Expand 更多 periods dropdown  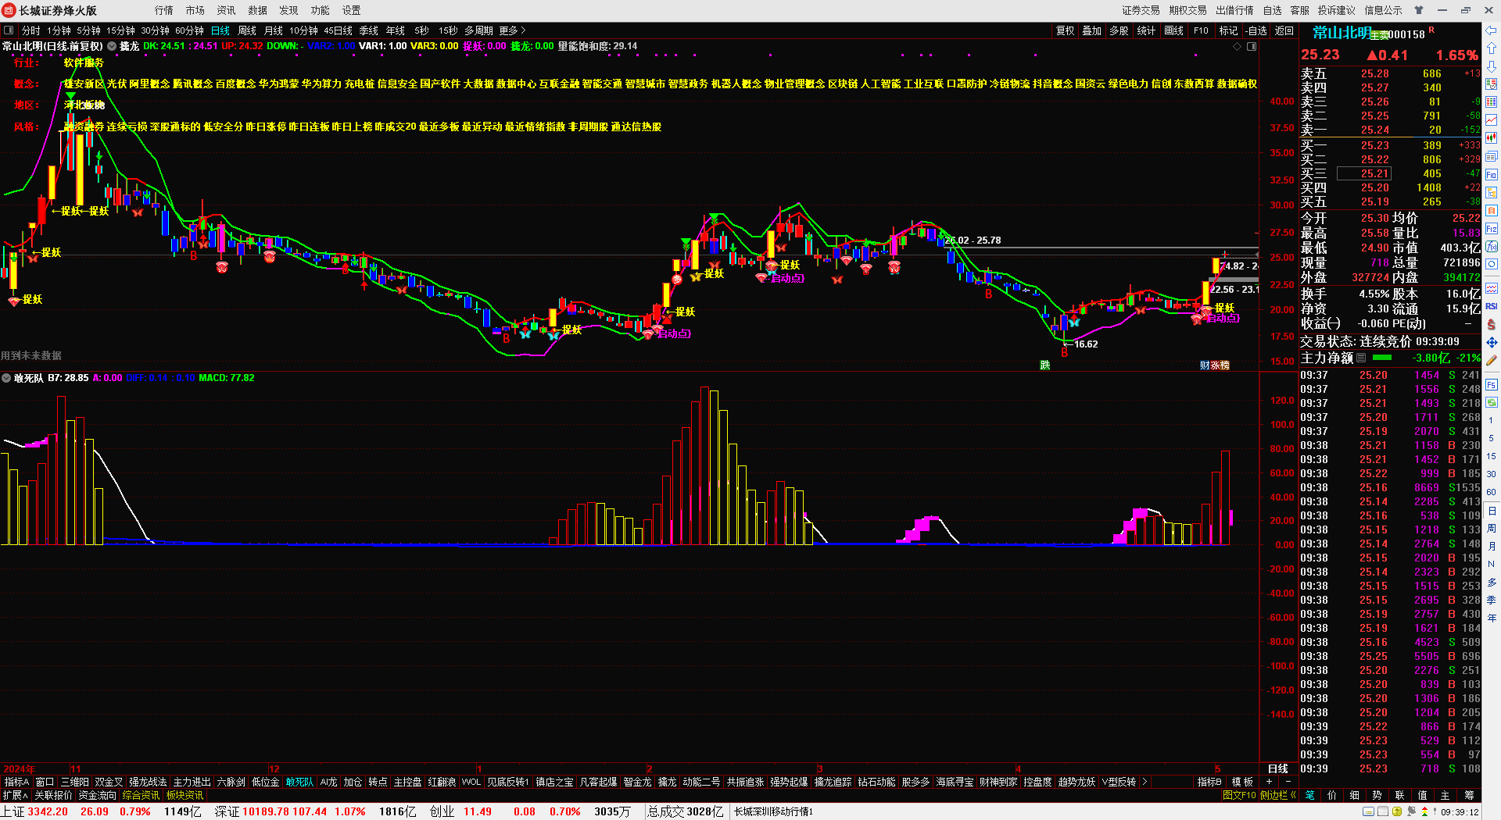(512, 30)
